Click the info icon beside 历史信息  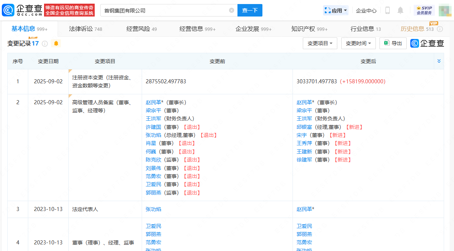(440, 29)
